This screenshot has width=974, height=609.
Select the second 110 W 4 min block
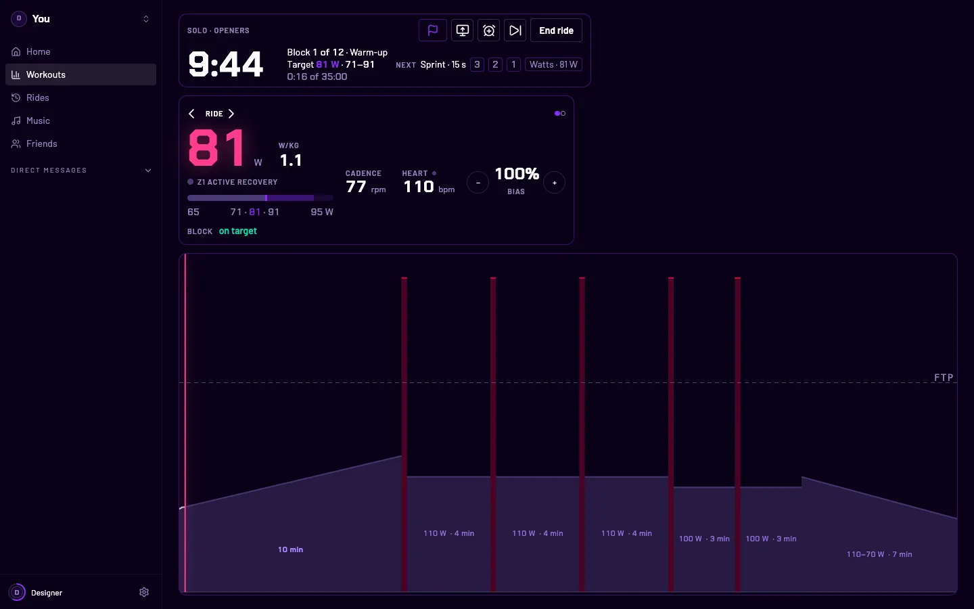pyautogui.click(x=538, y=534)
